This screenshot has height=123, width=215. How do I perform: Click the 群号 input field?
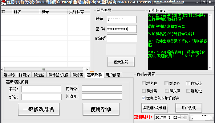(41, 89)
